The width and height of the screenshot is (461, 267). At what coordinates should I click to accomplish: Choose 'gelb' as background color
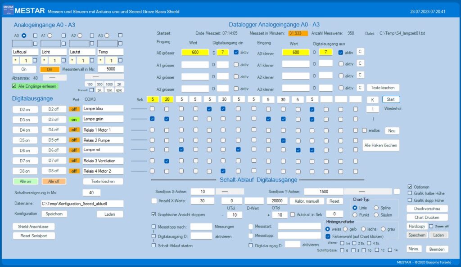coord(345,229)
